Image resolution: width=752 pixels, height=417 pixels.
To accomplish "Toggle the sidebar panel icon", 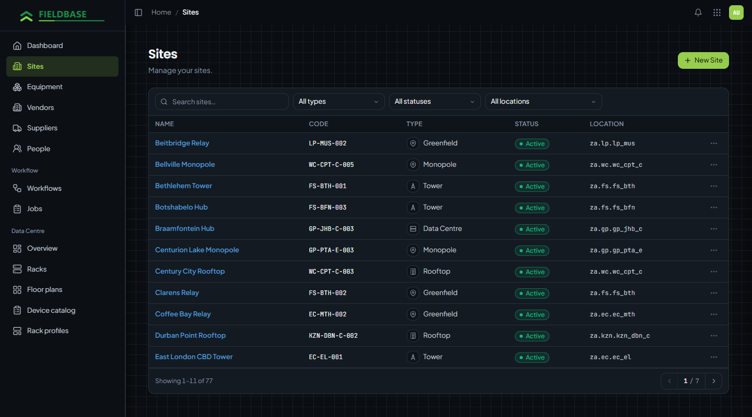I will pyautogui.click(x=138, y=13).
